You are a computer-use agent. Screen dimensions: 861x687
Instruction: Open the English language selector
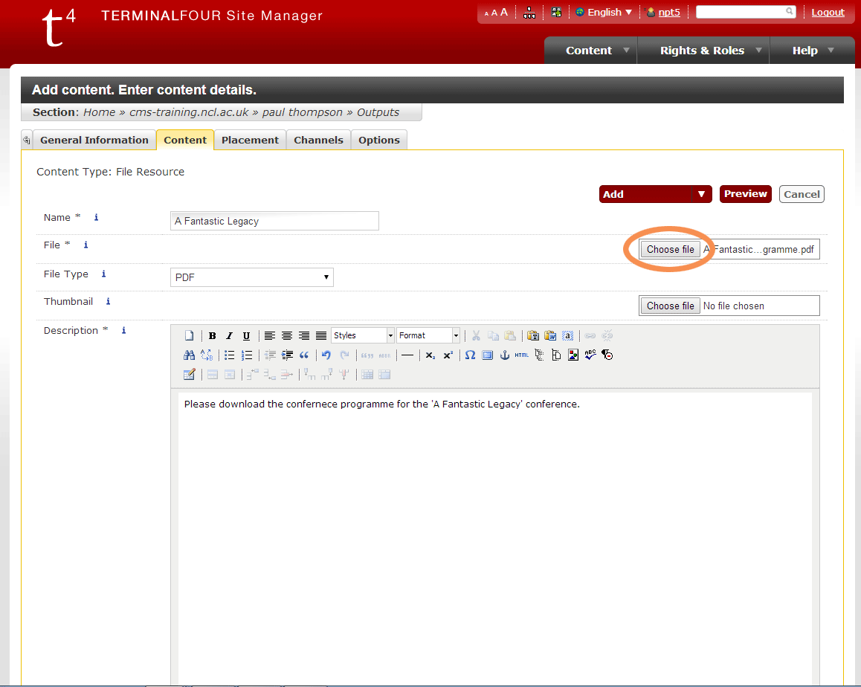click(x=604, y=13)
